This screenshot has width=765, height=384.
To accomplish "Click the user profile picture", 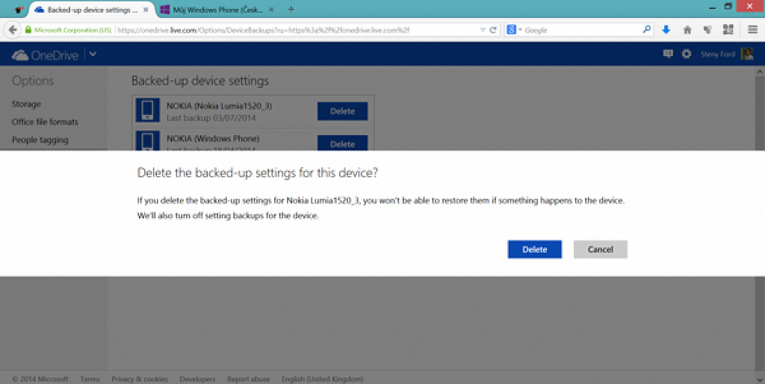I will pyautogui.click(x=747, y=54).
